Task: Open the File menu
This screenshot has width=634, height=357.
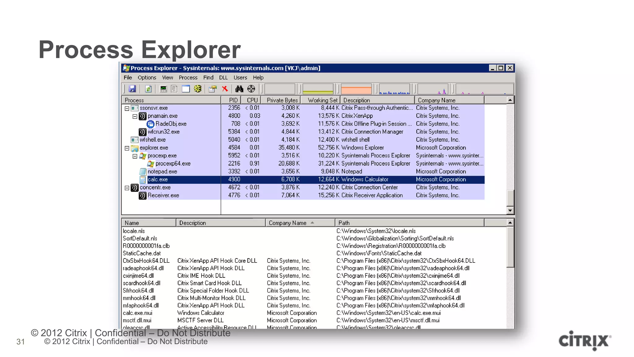Action: pyautogui.click(x=128, y=78)
